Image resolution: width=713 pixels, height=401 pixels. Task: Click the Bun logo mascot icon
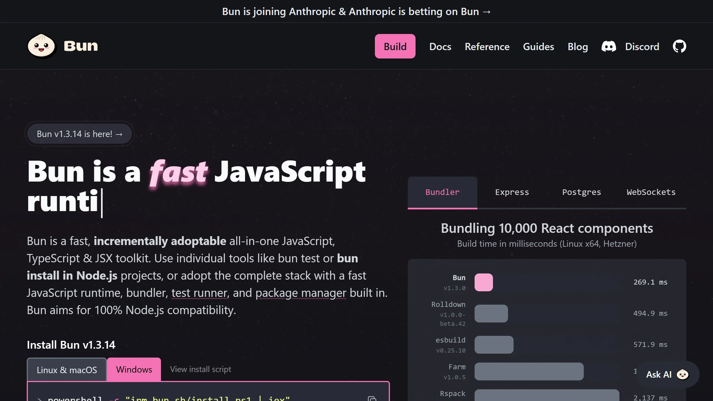point(42,46)
